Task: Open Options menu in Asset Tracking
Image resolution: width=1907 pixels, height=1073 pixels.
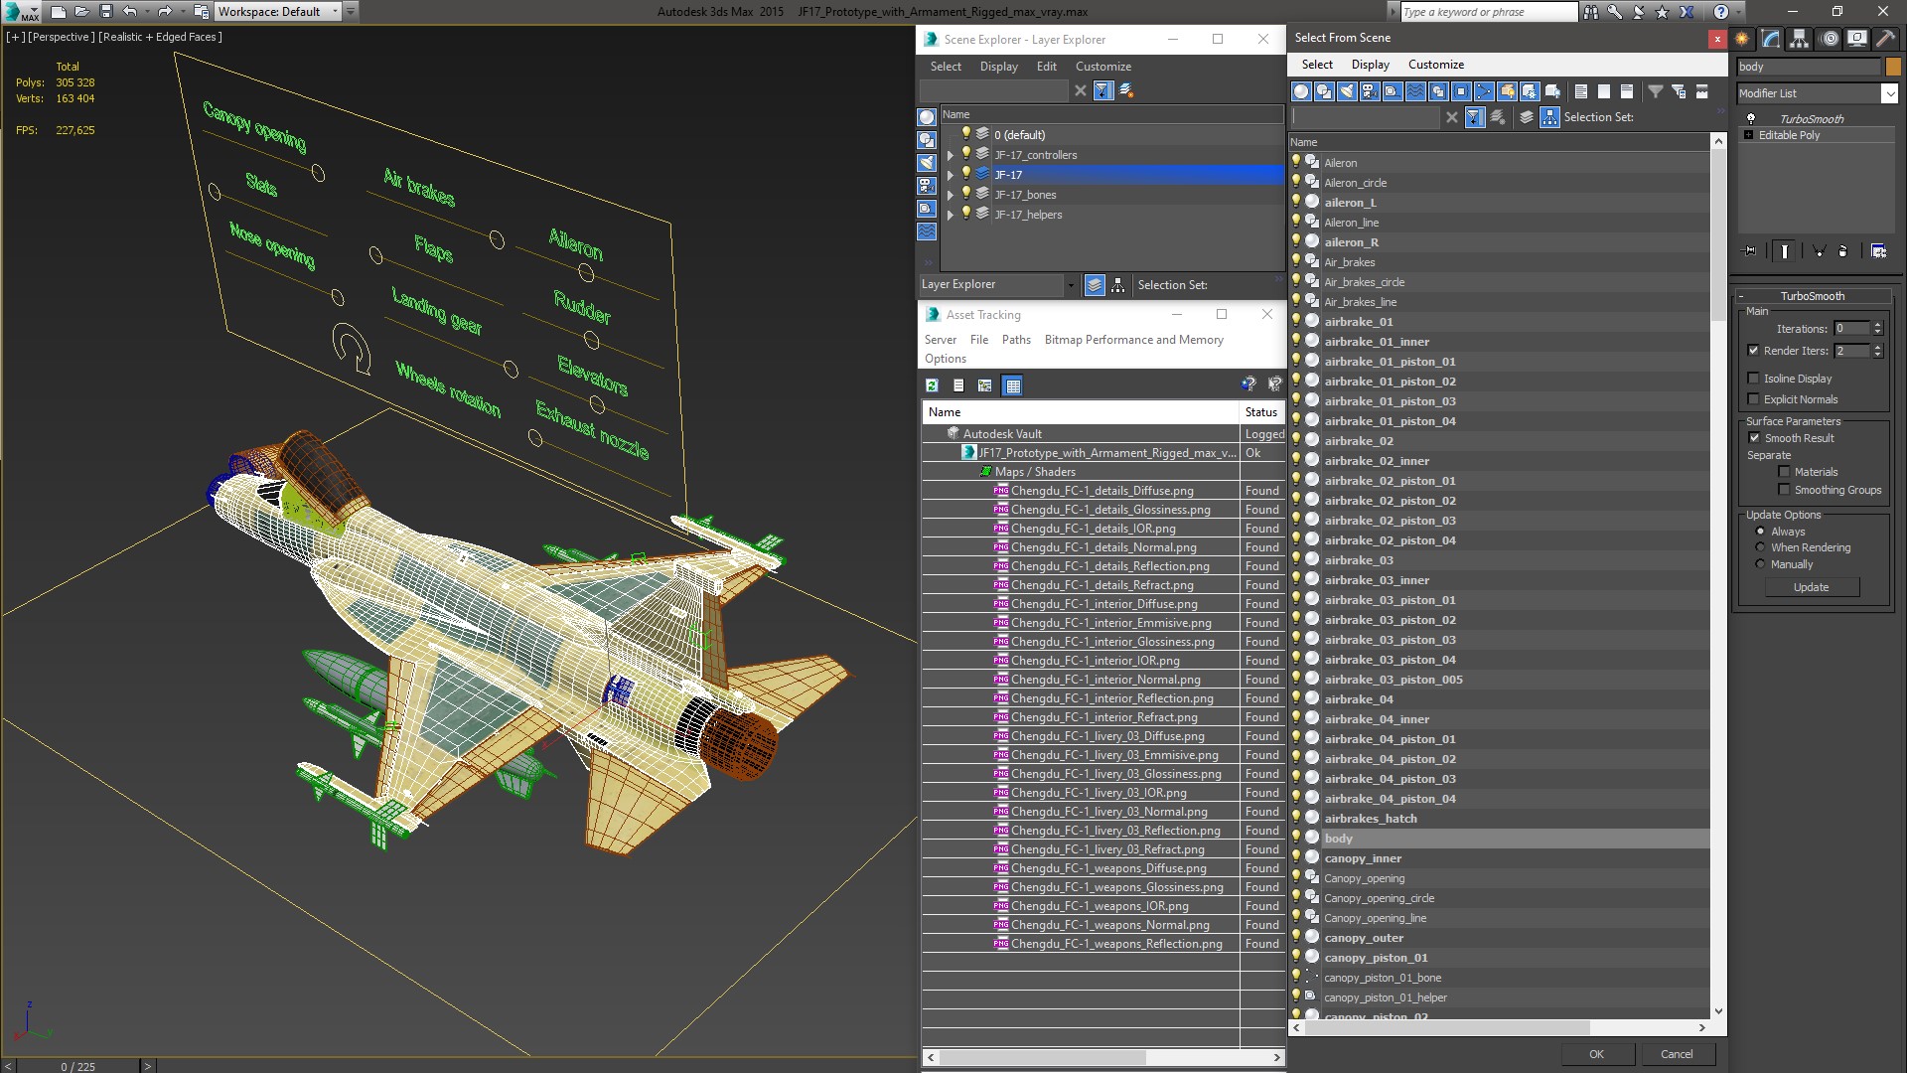Action: 945,359
